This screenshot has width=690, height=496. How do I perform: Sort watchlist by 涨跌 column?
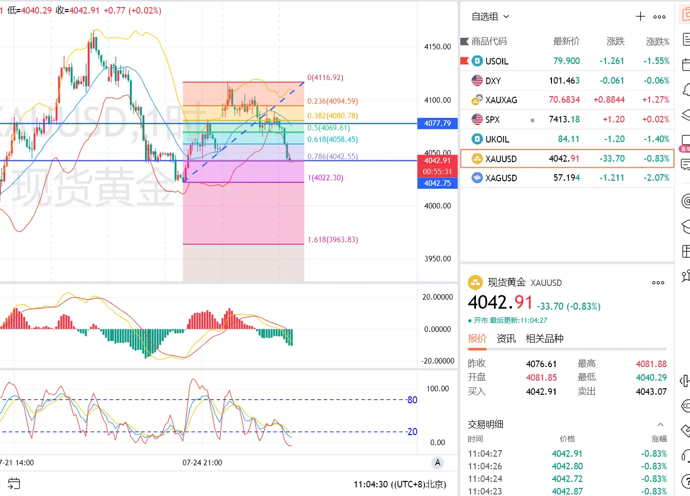[615, 41]
